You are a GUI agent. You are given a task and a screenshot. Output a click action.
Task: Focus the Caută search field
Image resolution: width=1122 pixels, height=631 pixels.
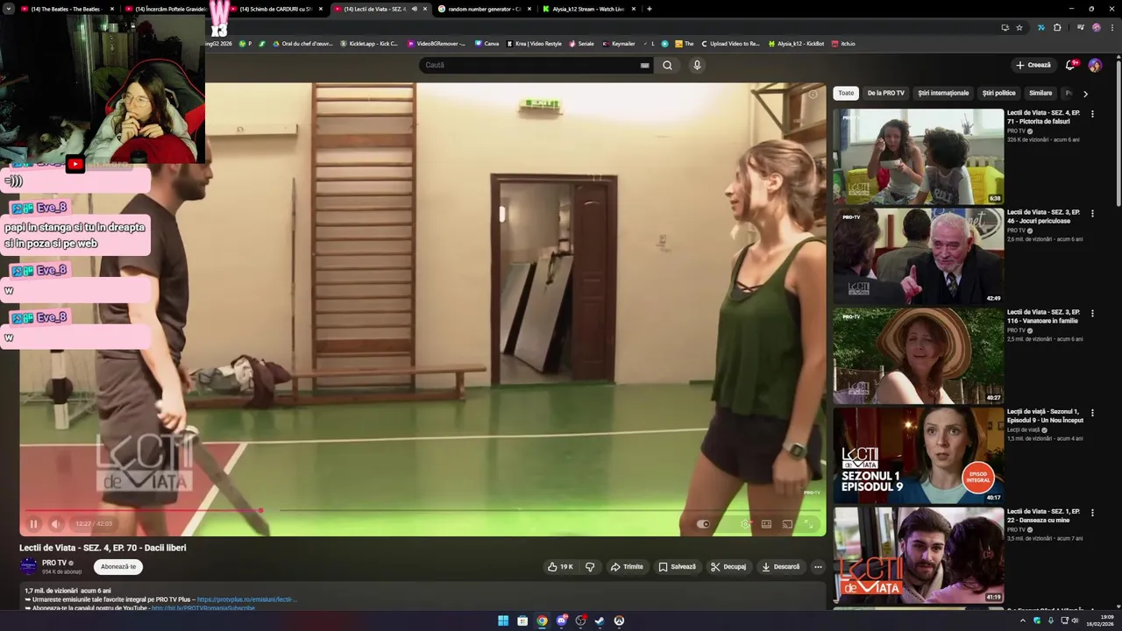pyautogui.click(x=530, y=65)
